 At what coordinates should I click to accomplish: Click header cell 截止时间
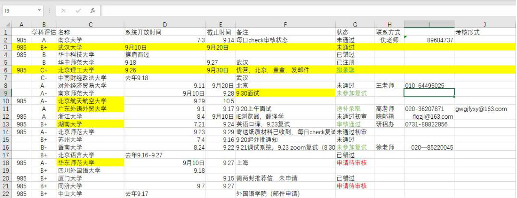point(221,32)
